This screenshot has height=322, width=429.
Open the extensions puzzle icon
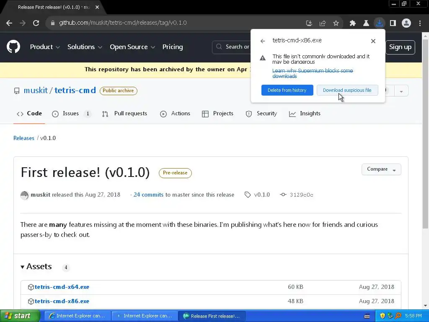click(353, 23)
